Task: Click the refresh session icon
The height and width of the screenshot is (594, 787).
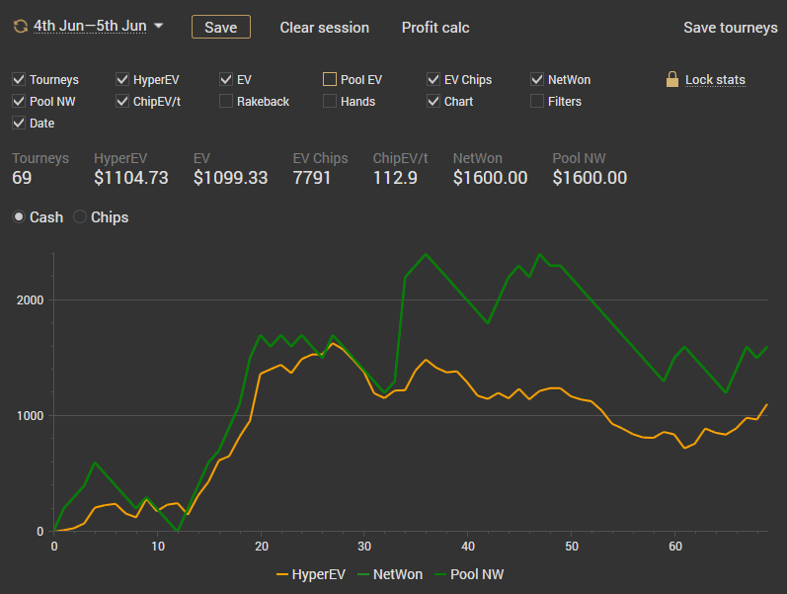Action: (20, 26)
